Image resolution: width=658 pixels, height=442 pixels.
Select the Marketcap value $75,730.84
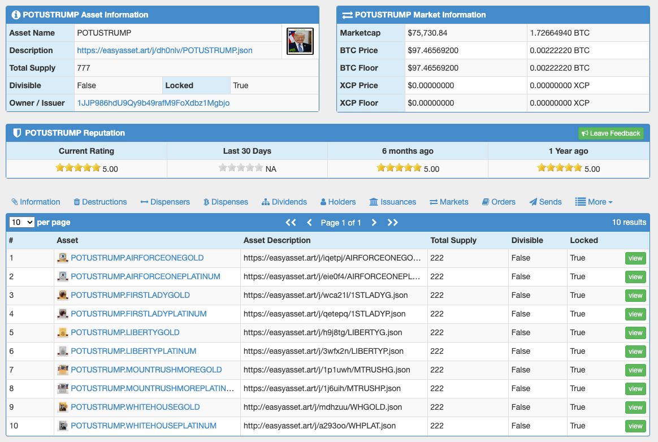point(427,33)
